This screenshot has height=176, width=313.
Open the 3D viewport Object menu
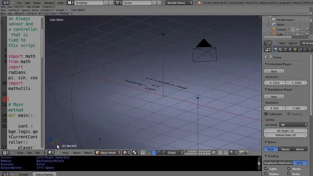(88, 153)
